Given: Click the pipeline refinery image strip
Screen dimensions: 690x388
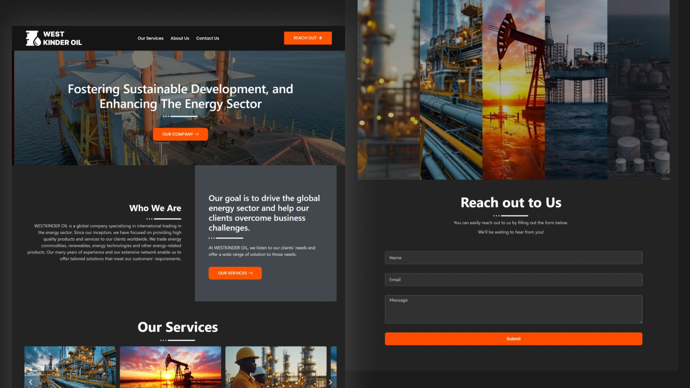Looking at the screenshot, I should [x=451, y=90].
